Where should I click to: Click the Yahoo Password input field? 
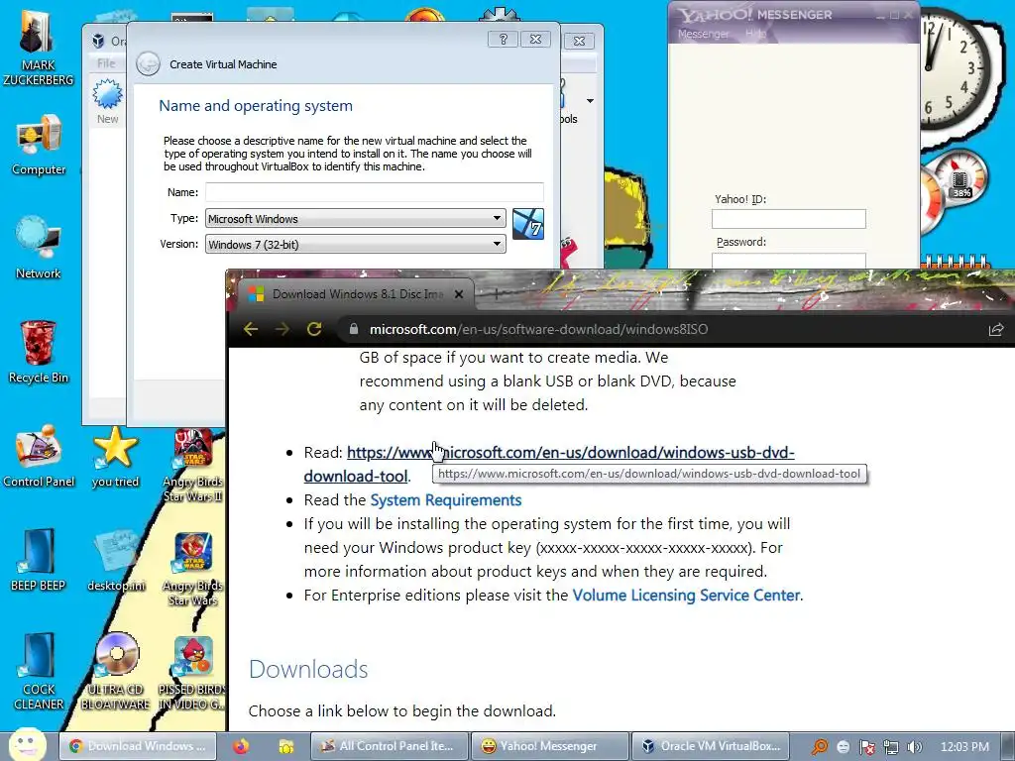pyautogui.click(x=788, y=261)
